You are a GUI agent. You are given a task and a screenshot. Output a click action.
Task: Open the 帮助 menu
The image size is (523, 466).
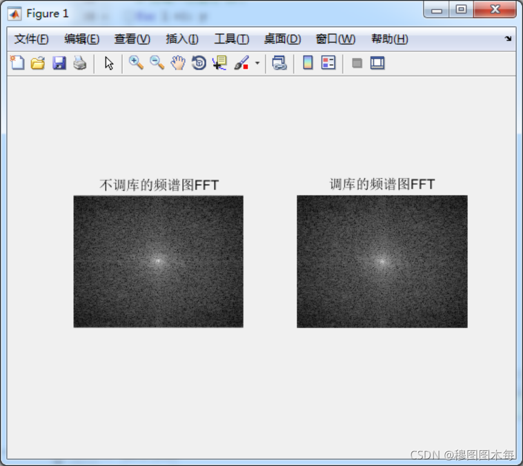[389, 39]
